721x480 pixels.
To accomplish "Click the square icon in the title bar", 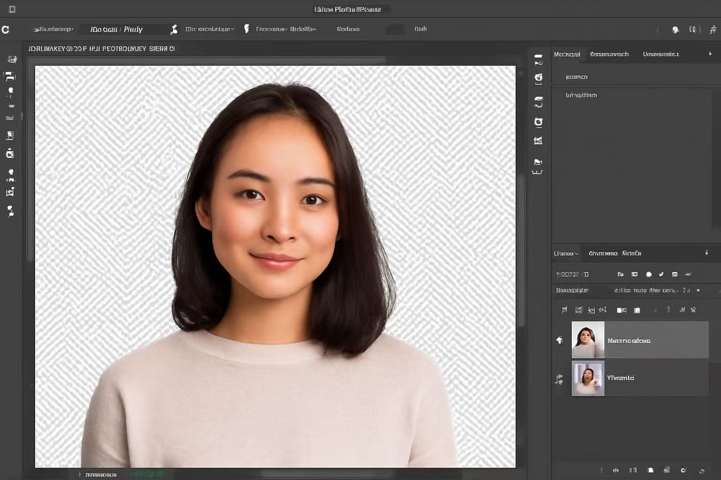I will 12,9.
